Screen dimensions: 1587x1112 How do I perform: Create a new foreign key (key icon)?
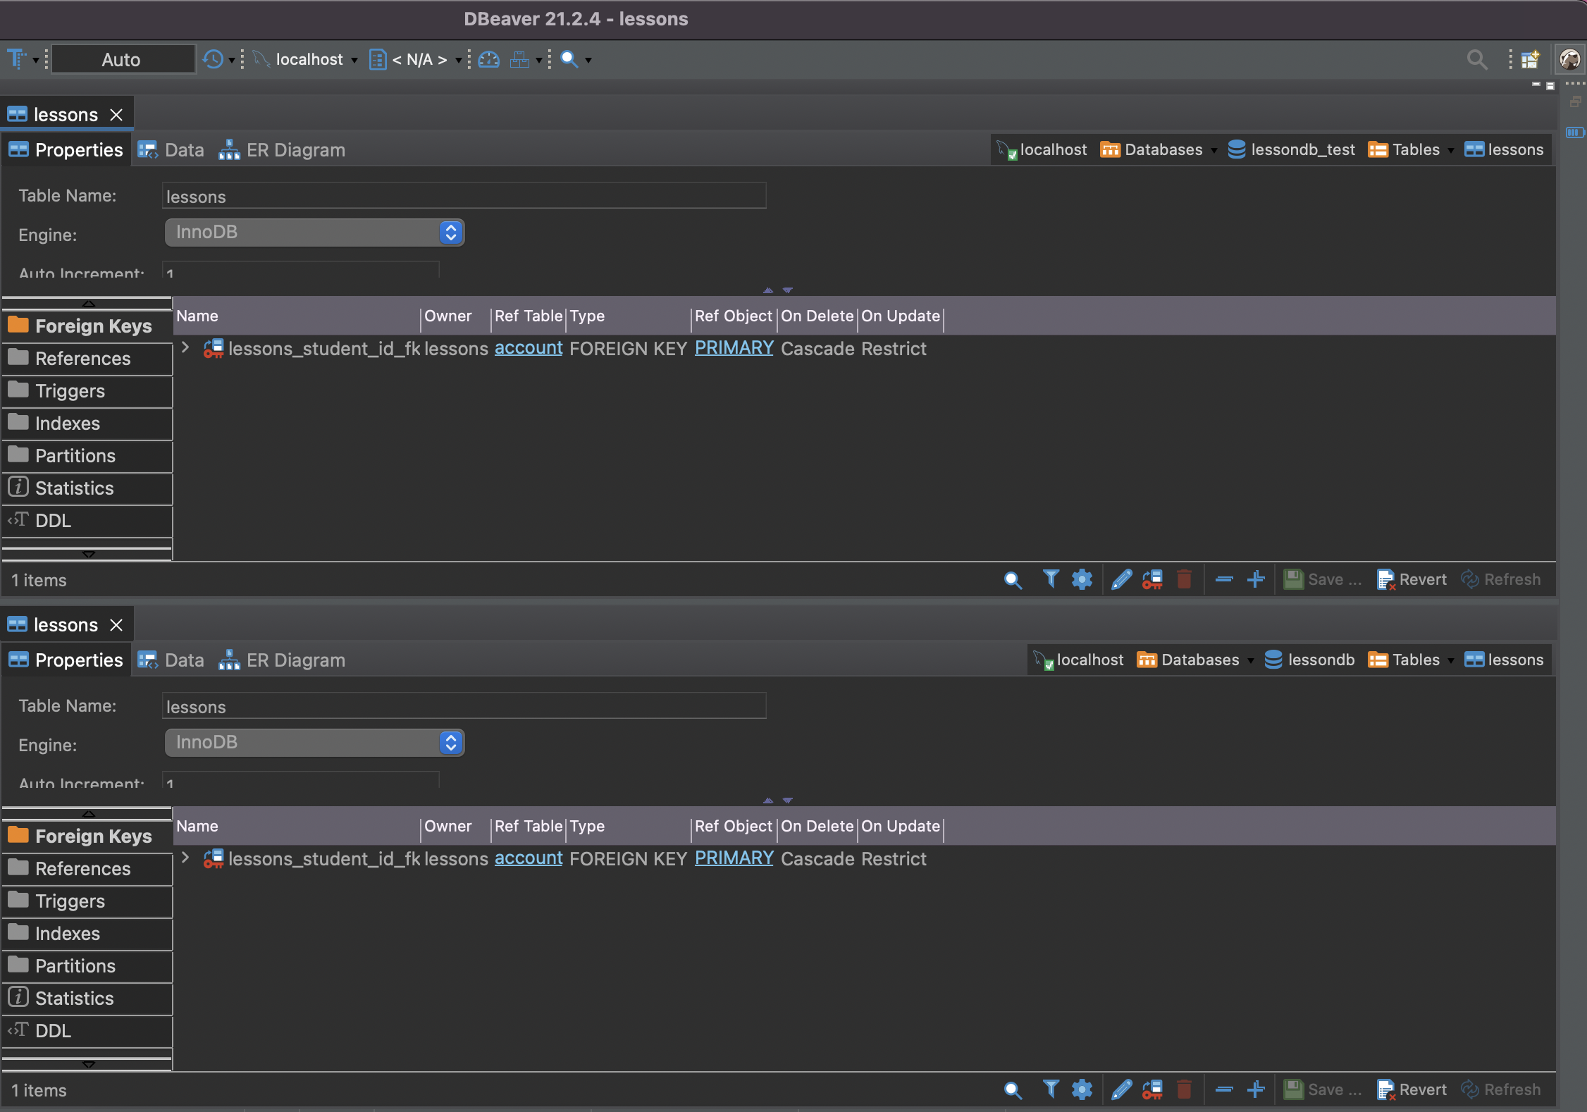1152,579
